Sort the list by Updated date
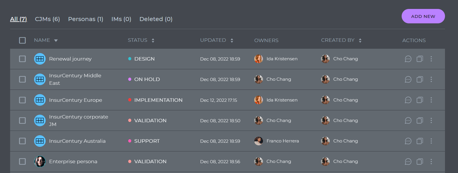458x173 pixels. (x=232, y=40)
